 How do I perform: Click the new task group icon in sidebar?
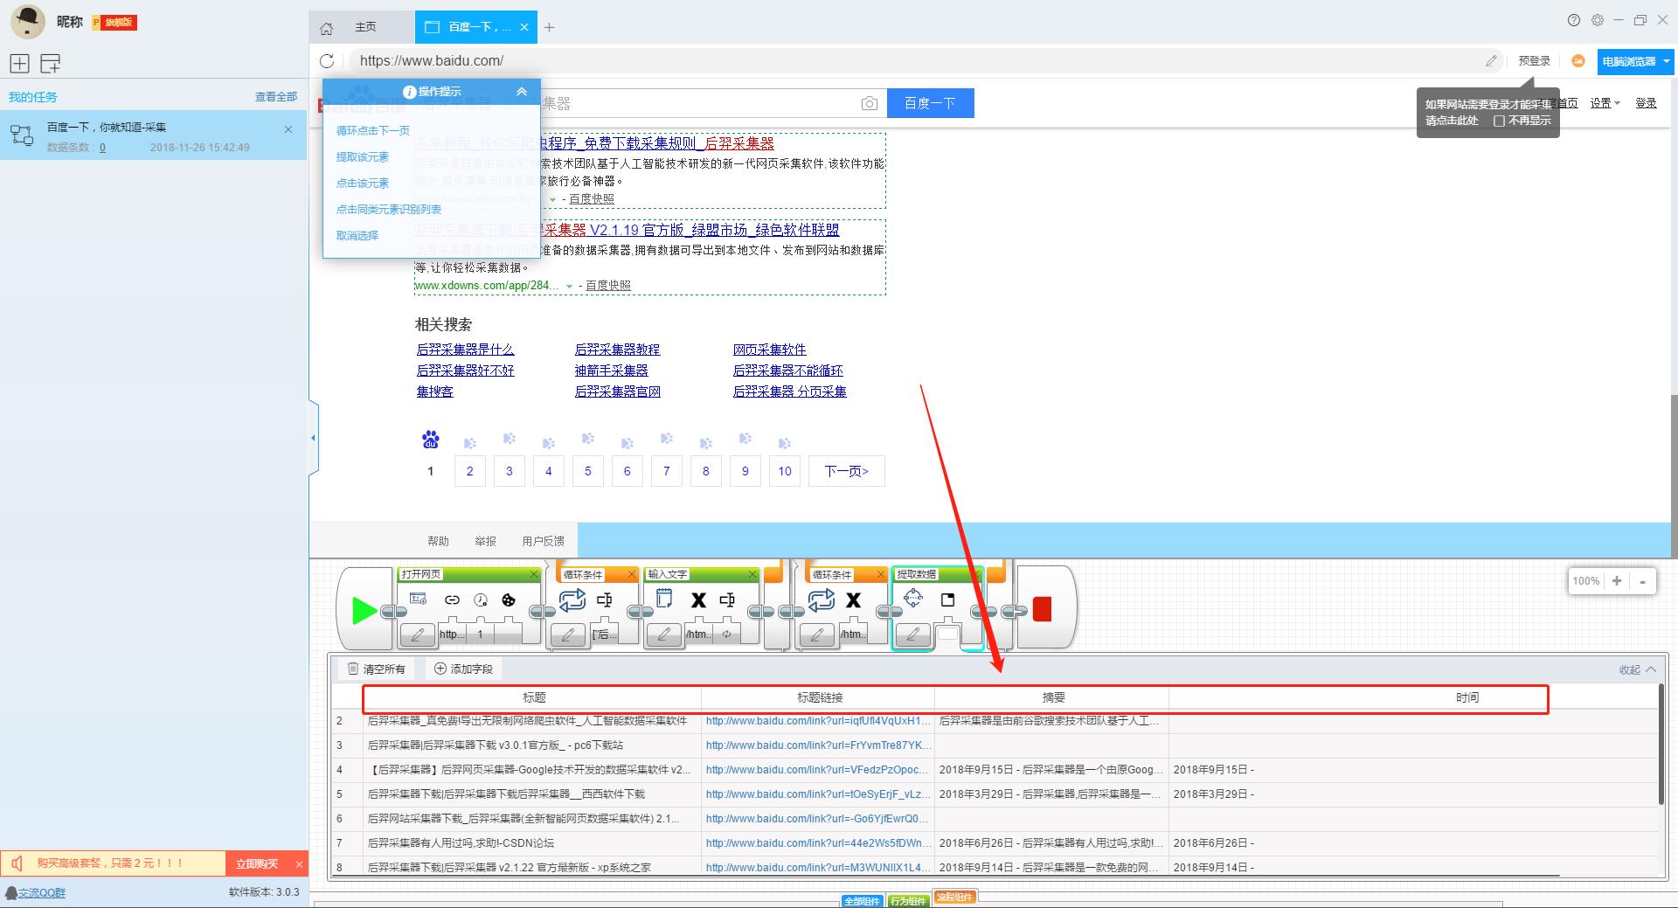(x=51, y=63)
